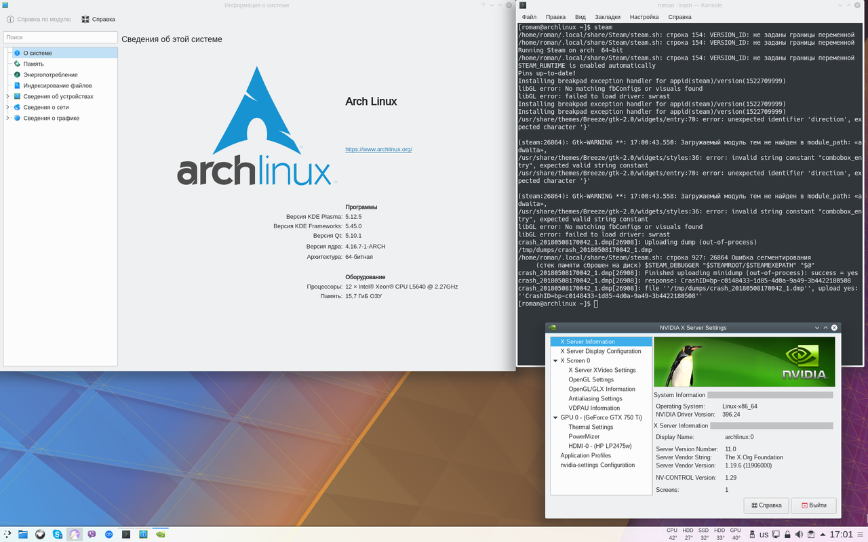Open 'Application Profiles' page

[x=586, y=455]
